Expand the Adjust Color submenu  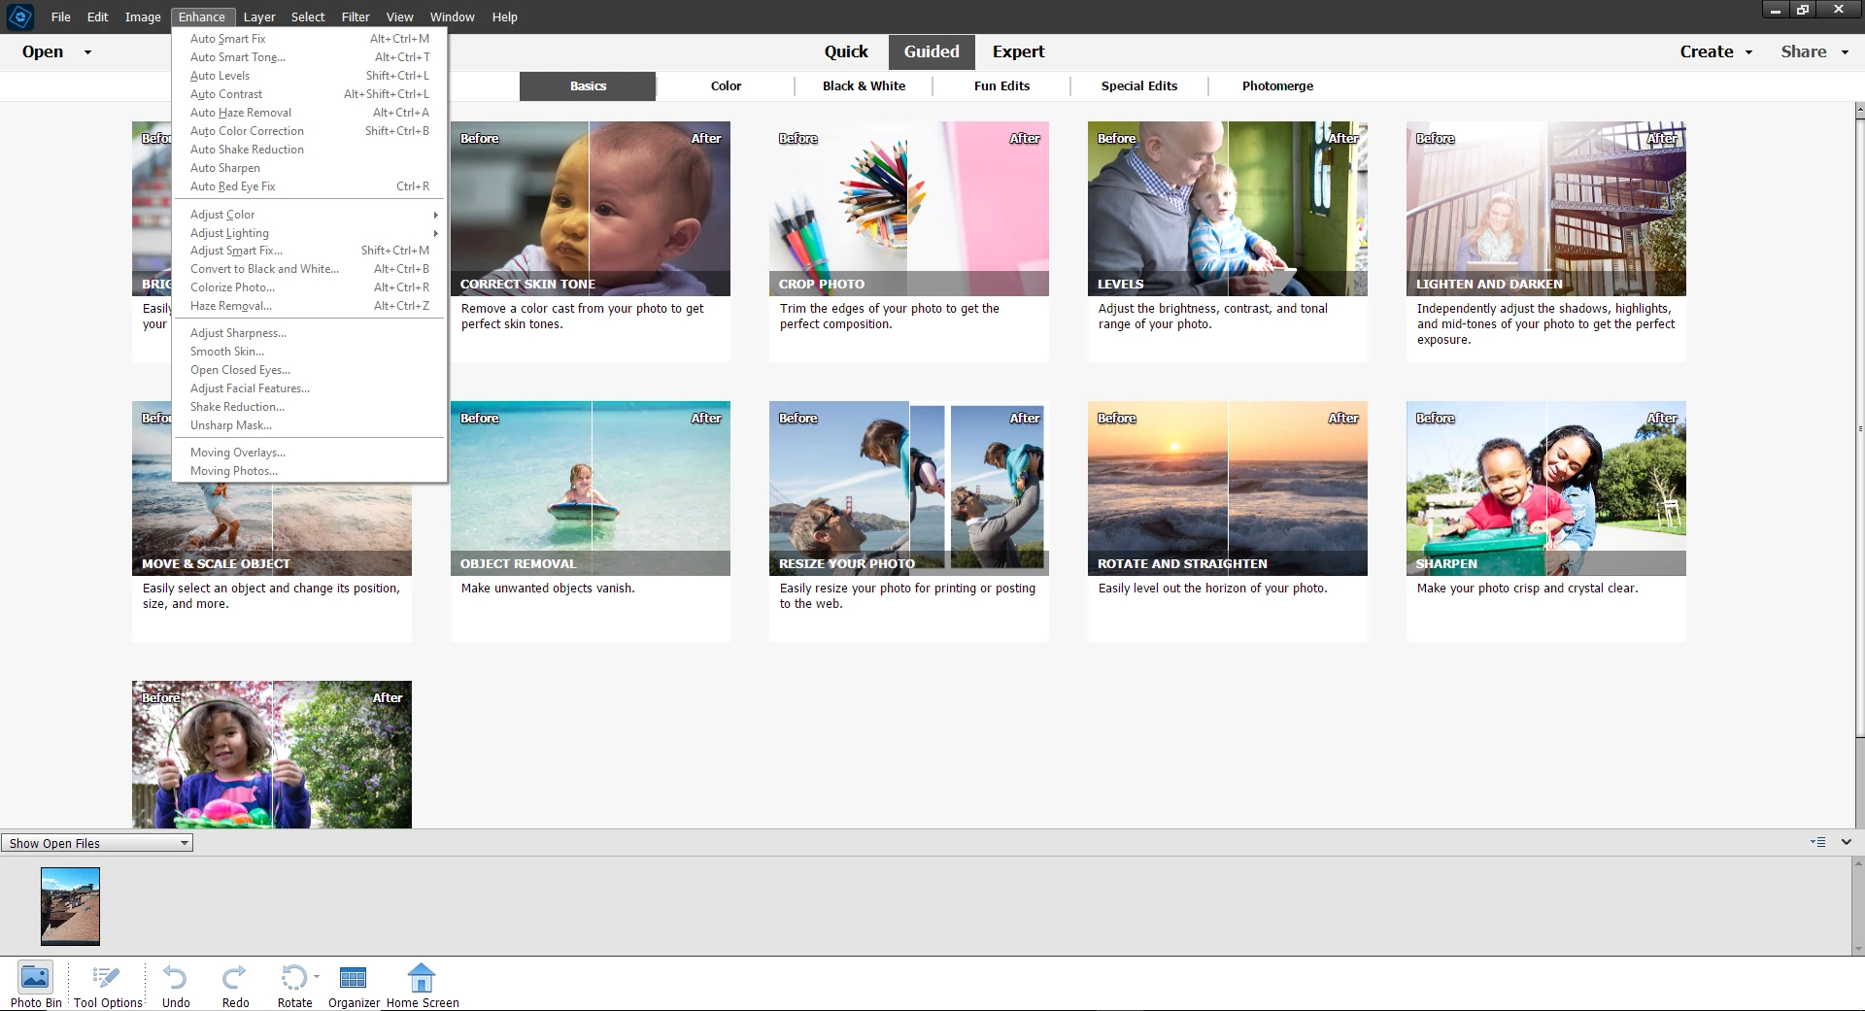pyautogui.click(x=309, y=215)
